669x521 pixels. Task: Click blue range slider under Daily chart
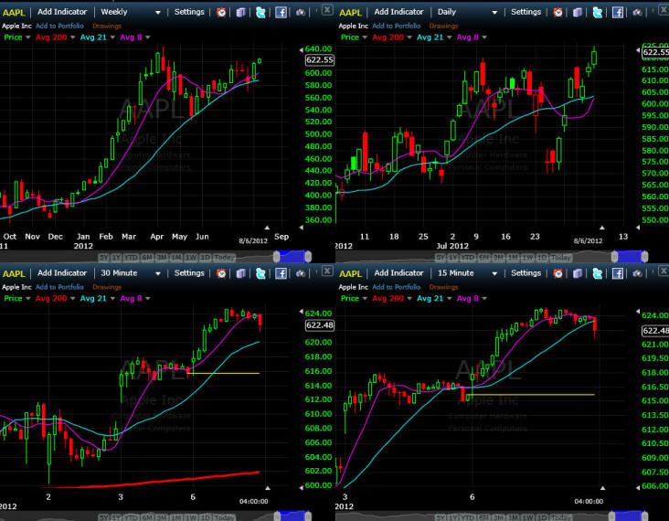click(x=630, y=257)
